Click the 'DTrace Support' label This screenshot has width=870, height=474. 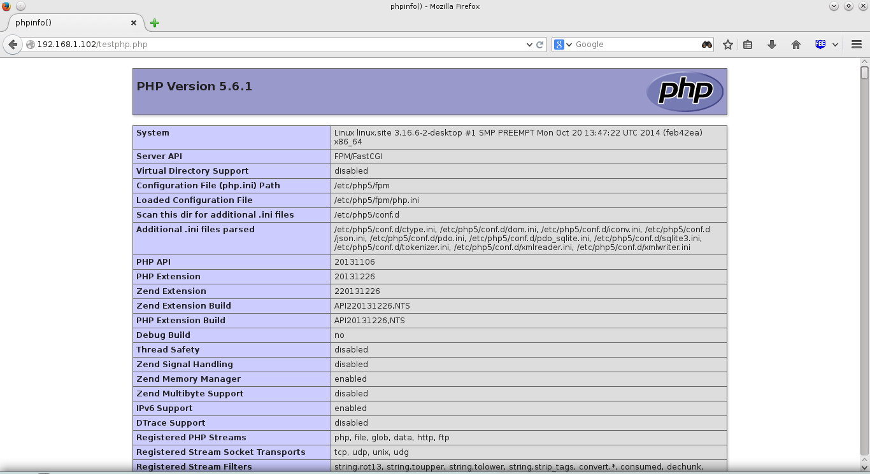point(171,423)
